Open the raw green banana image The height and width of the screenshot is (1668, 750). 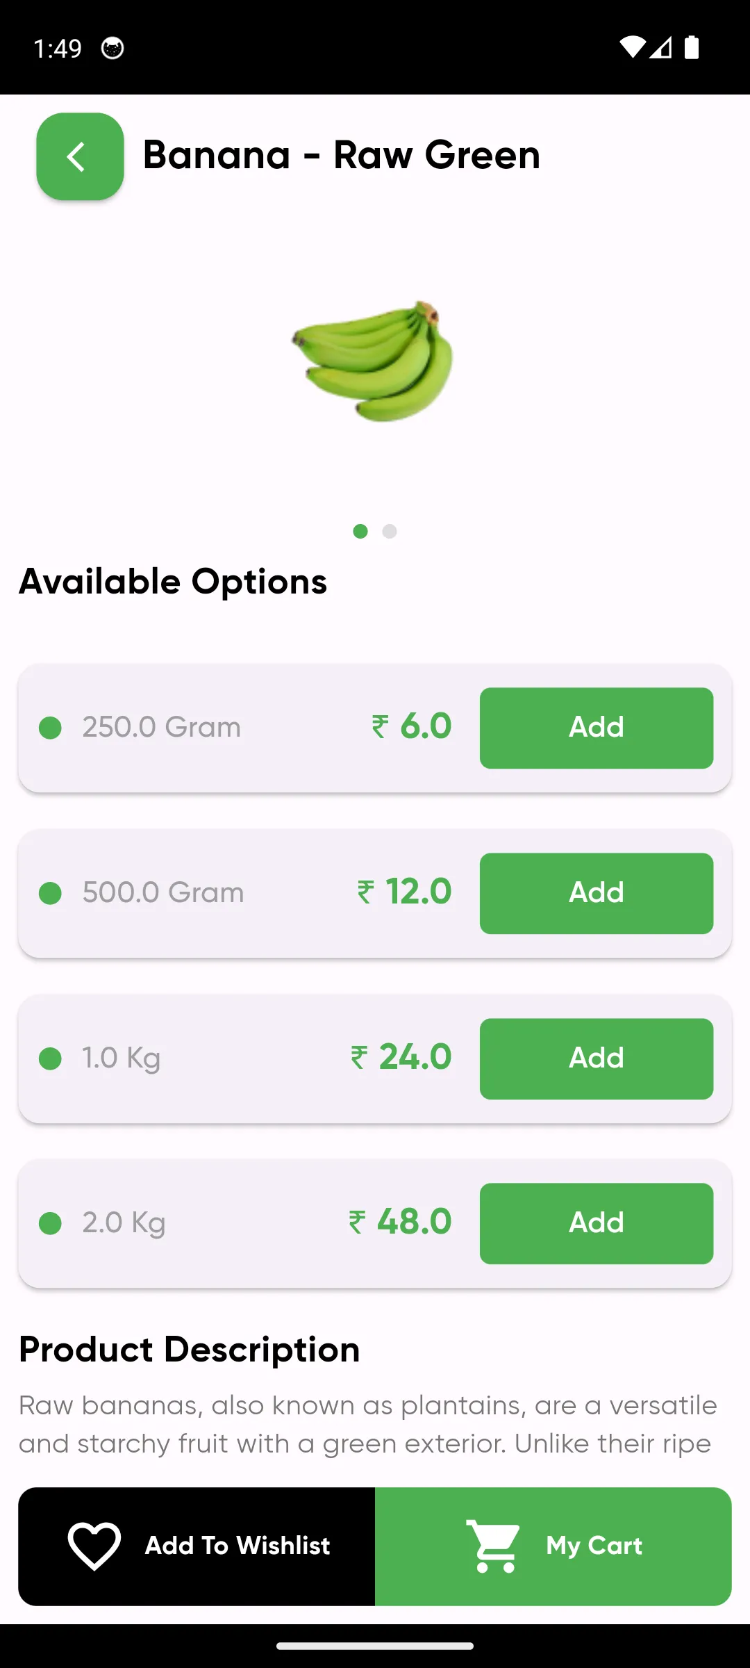(373, 361)
